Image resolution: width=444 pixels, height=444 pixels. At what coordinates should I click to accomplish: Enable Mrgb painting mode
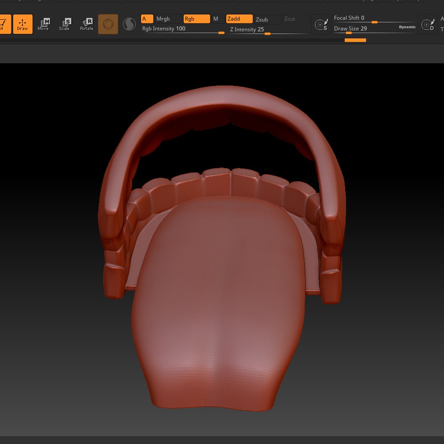168,19
